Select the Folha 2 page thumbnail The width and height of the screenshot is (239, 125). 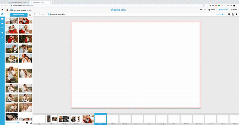pyautogui.click(x=64, y=119)
